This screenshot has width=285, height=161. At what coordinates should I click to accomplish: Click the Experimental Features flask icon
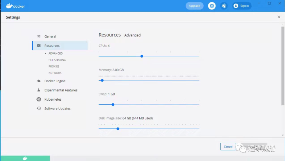click(39, 90)
